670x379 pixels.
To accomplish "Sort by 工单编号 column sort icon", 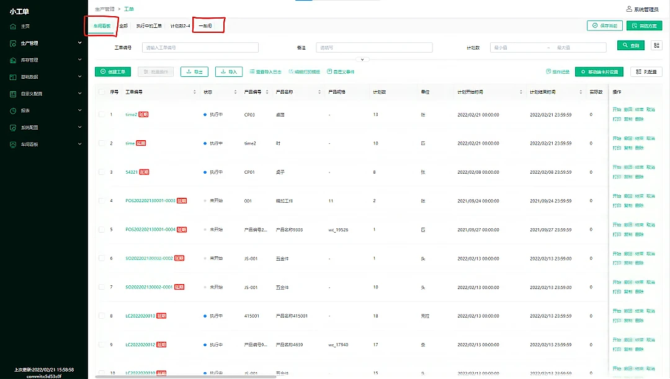I will pos(195,92).
